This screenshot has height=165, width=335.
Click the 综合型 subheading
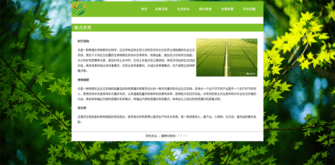pyautogui.click(x=82, y=108)
